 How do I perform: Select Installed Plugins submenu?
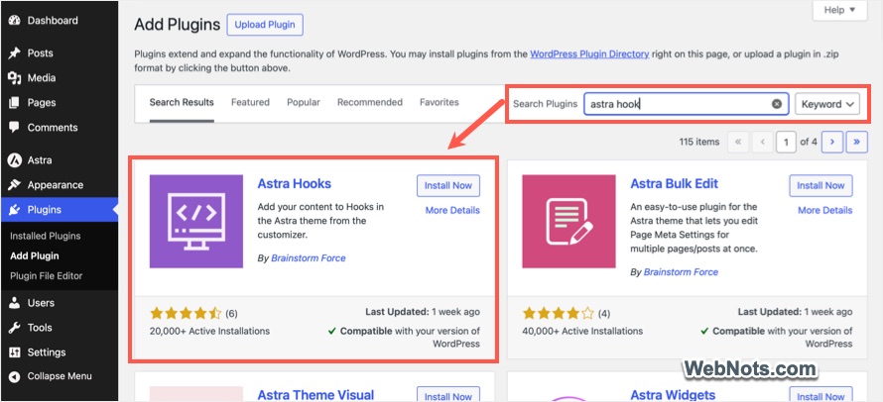(45, 236)
